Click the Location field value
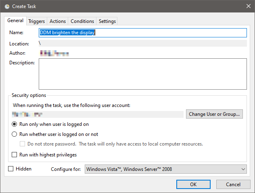The width and height of the screenshot is (255, 193). 142,43
